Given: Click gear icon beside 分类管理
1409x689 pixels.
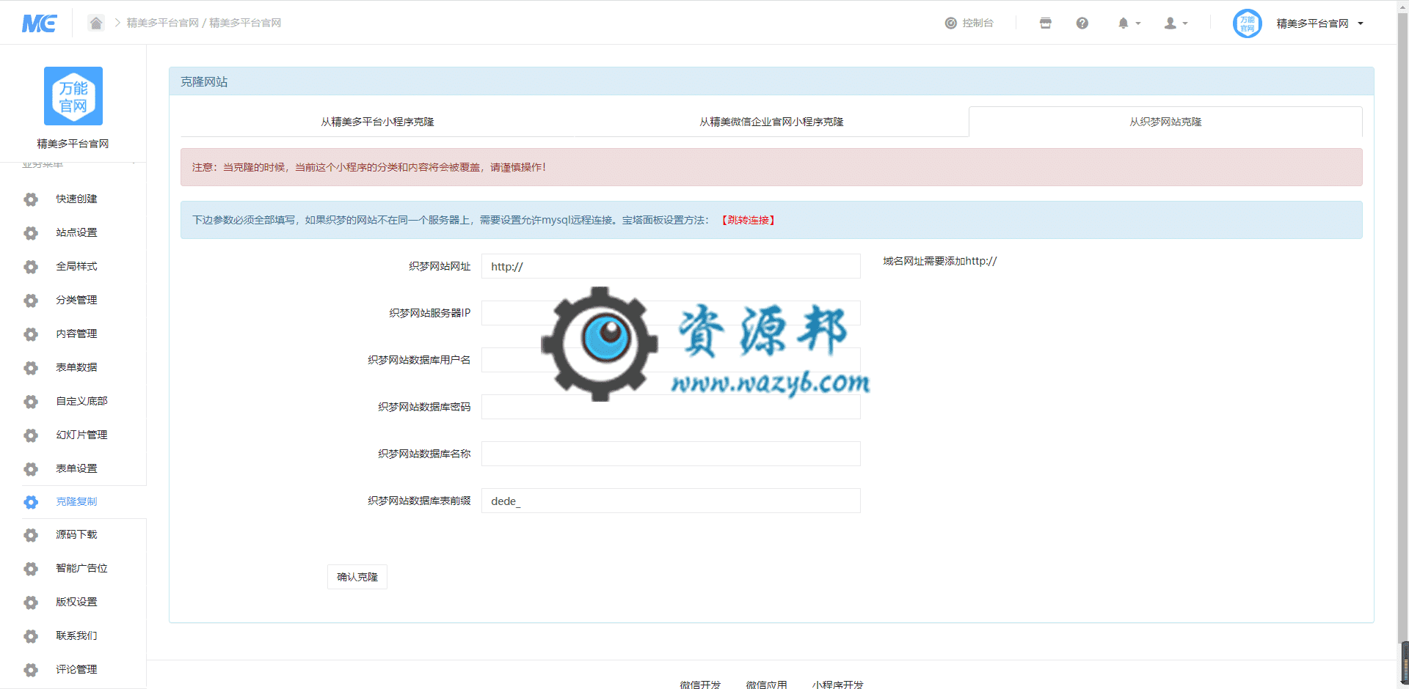Looking at the screenshot, I should click(x=31, y=301).
